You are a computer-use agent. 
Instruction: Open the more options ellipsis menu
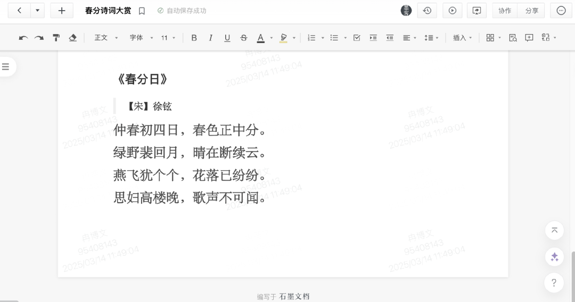[561, 11]
